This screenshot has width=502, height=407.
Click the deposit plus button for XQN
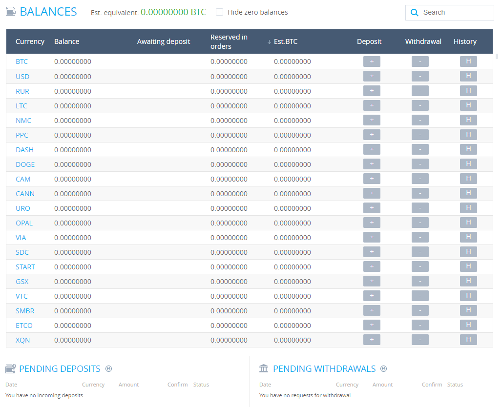pyautogui.click(x=372, y=340)
